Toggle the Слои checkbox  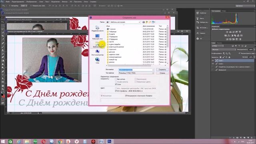(116, 84)
